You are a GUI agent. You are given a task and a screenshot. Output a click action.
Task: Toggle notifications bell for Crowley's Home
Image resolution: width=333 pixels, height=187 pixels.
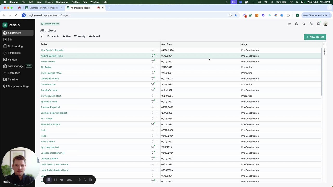coord(153,90)
